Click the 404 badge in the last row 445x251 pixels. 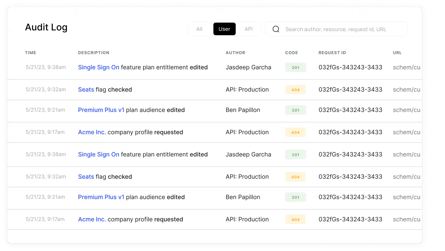295,219
